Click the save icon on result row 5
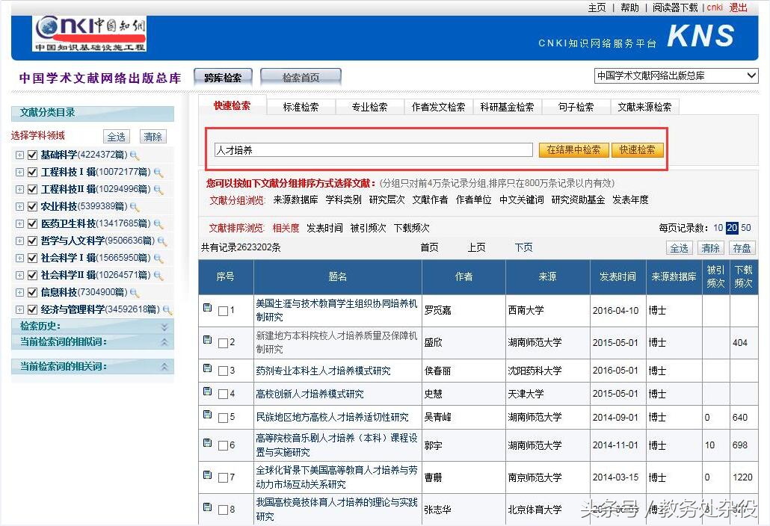 pyautogui.click(x=208, y=417)
